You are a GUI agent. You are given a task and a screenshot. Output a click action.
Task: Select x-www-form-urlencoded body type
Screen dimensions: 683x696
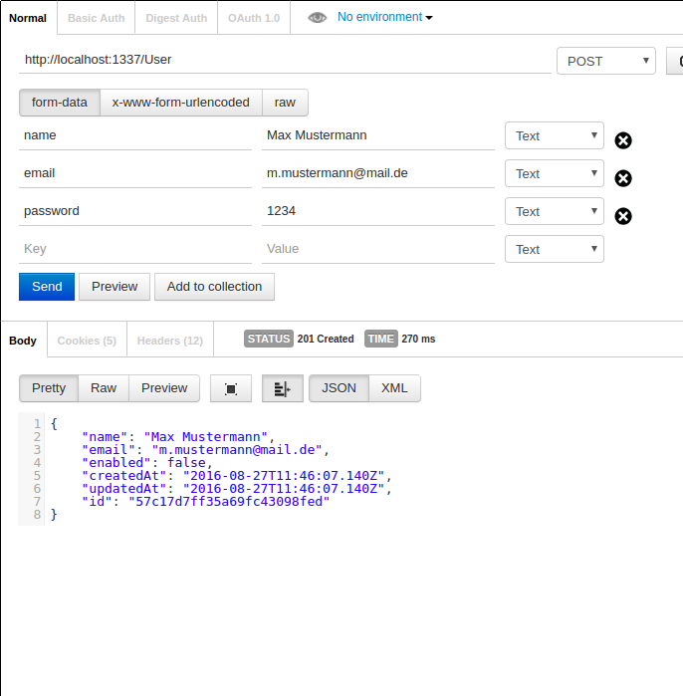[x=181, y=103]
